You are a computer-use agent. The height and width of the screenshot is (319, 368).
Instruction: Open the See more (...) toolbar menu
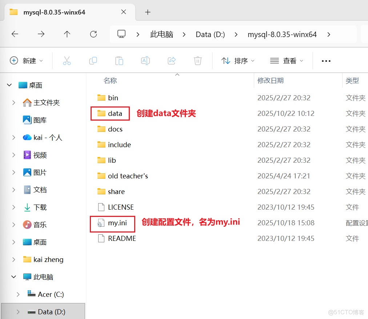[x=326, y=61]
